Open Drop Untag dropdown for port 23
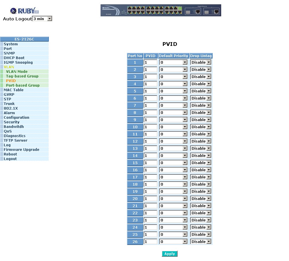 coord(201,220)
